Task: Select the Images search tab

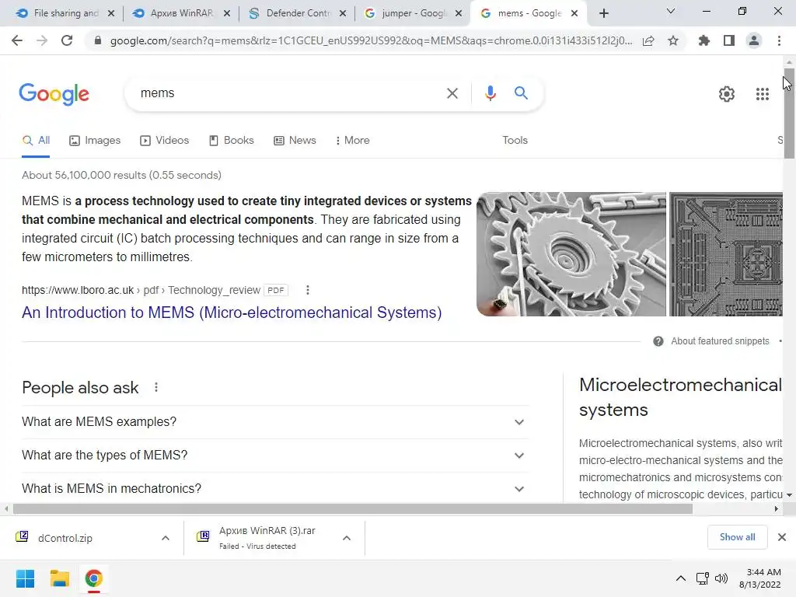Action: tap(95, 140)
